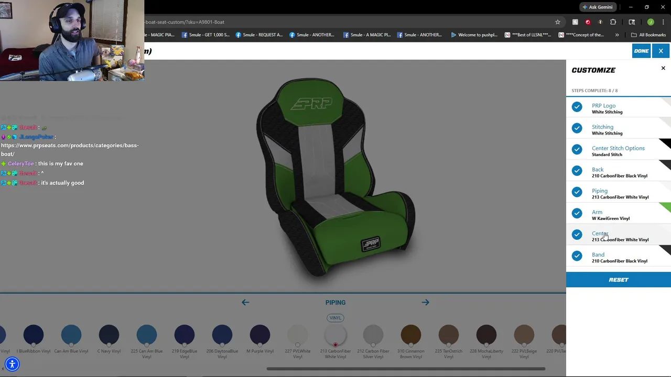
Task: Select the 228 MochaLiberty Vinyl swatch
Action: coord(486,336)
